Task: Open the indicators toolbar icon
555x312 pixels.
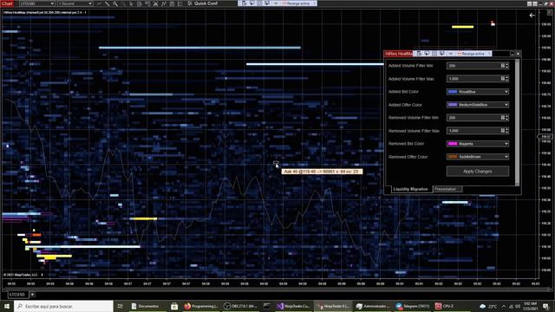Action: (x=156, y=3)
